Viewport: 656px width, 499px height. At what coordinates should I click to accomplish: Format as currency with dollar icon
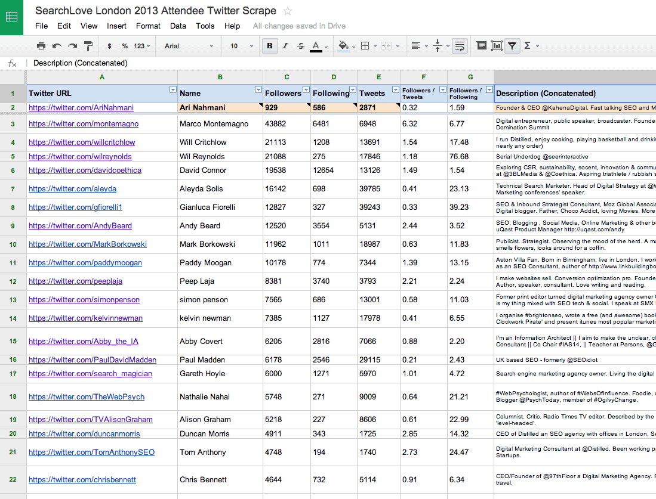tap(109, 46)
